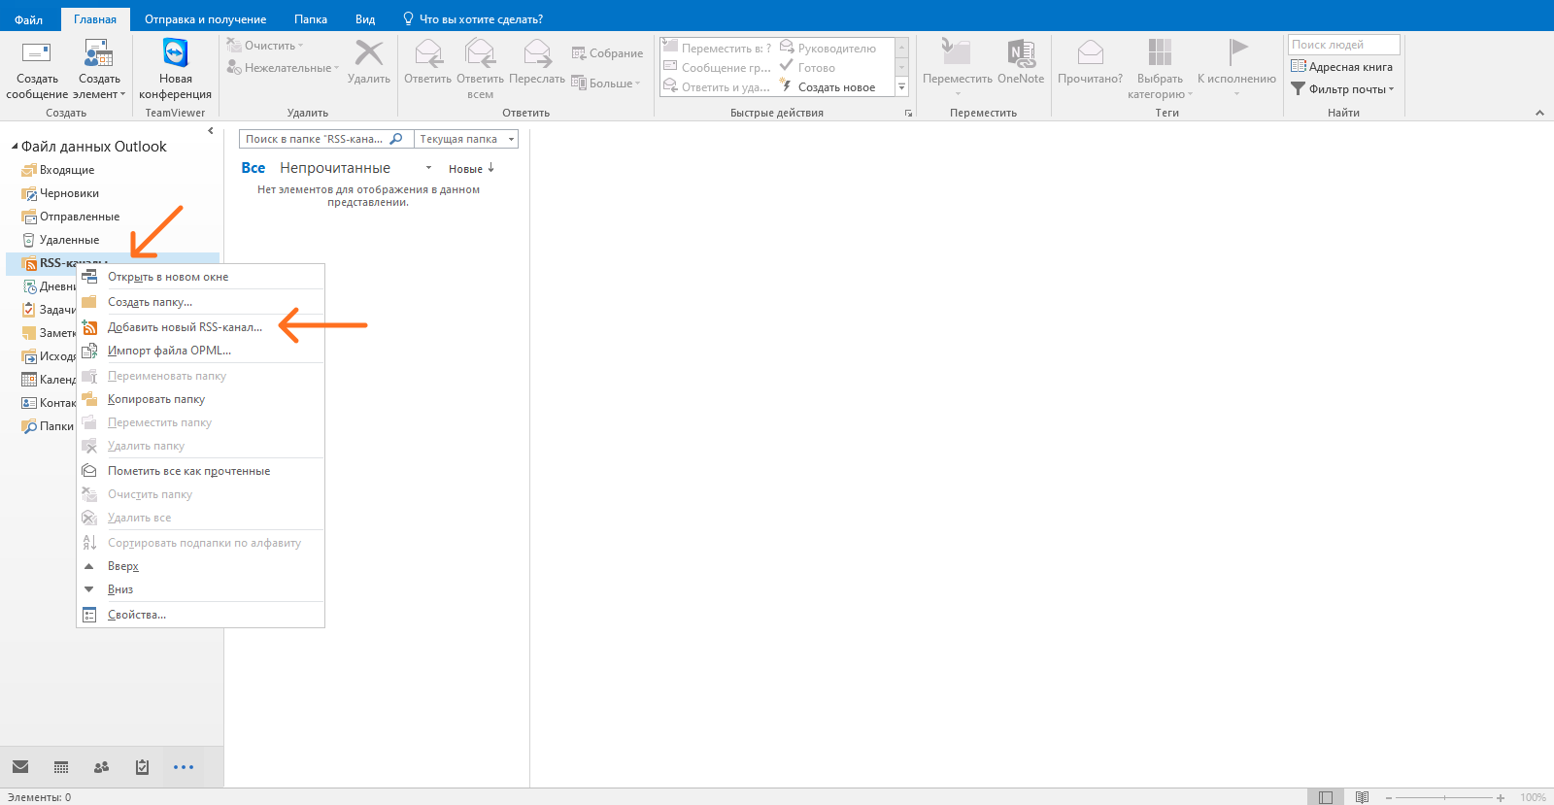Open Choose category (Выбрать категорию) menu
This screenshot has height=805, width=1554.
click(1160, 69)
